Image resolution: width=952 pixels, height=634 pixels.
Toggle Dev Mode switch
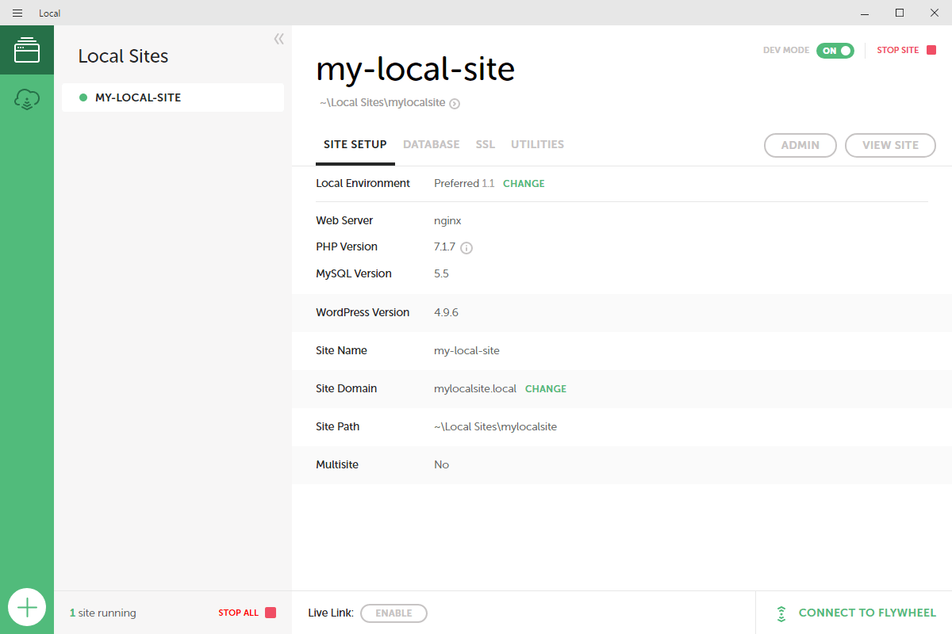835,50
